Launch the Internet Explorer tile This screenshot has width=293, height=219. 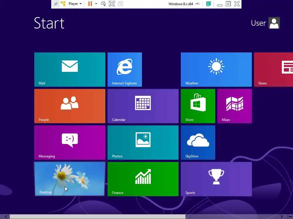pyautogui.click(x=125, y=70)
